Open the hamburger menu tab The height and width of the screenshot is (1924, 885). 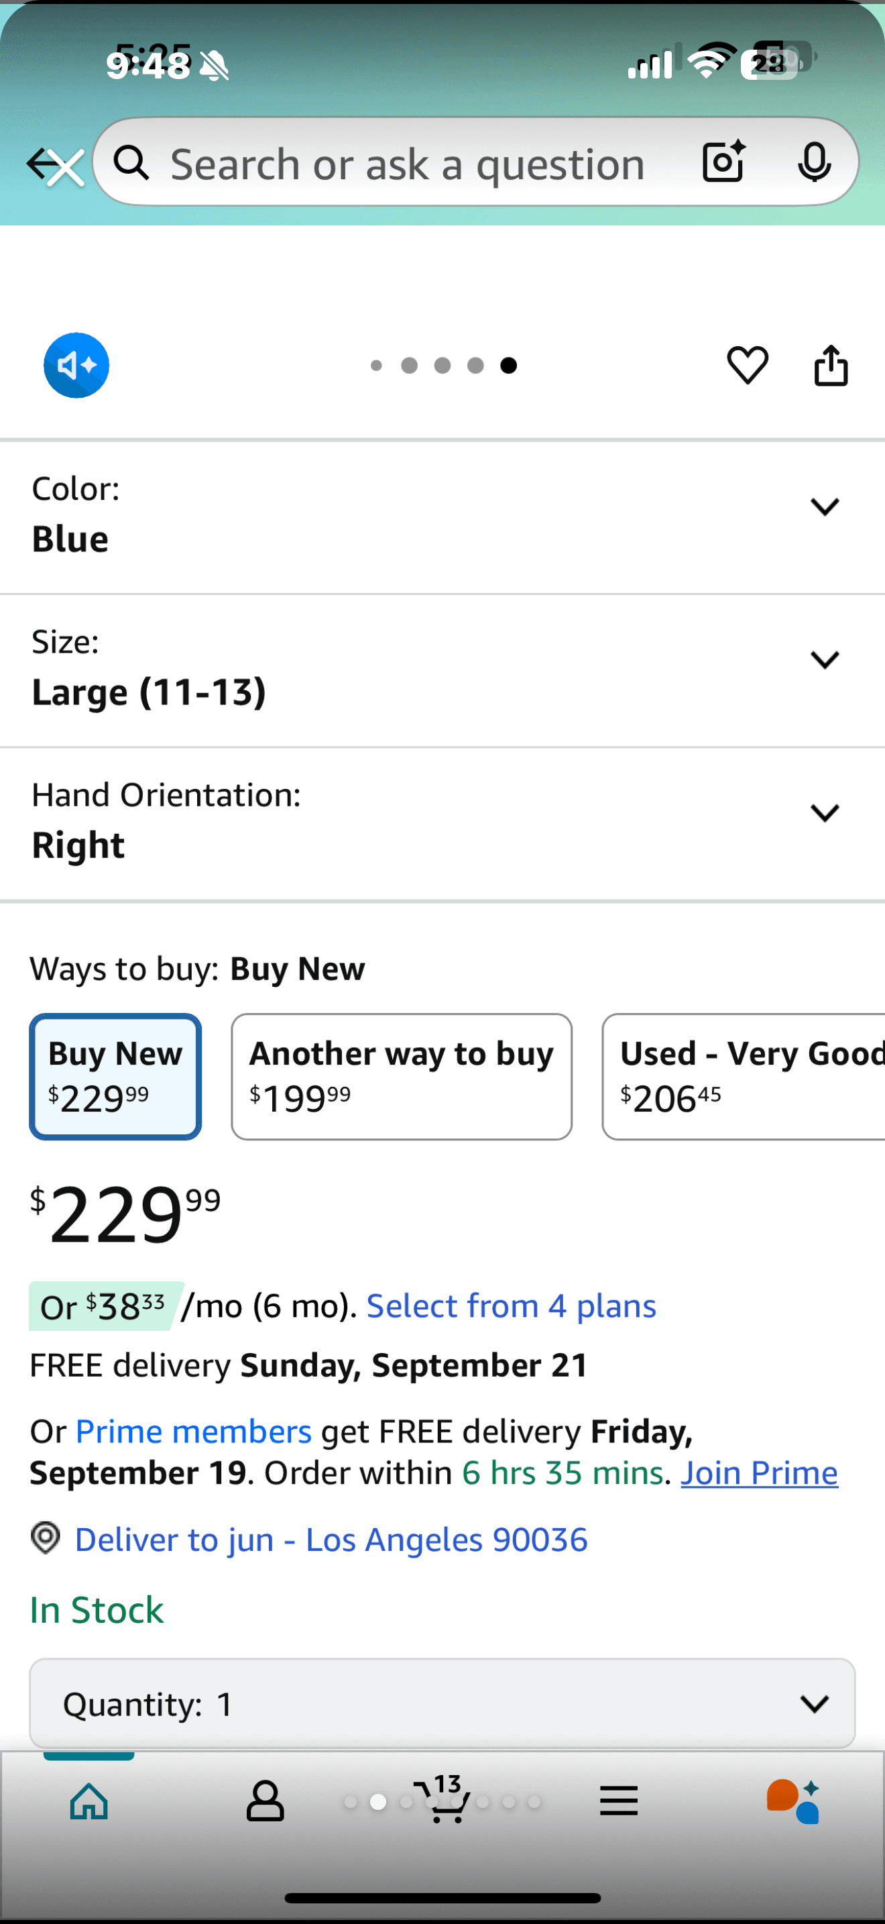pyautogui.click(x=619, y=1801)
